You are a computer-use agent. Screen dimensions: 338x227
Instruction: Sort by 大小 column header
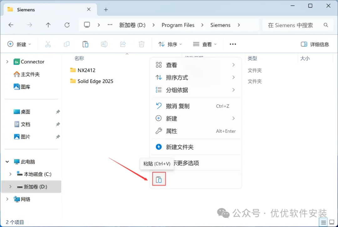coord(305,58)
